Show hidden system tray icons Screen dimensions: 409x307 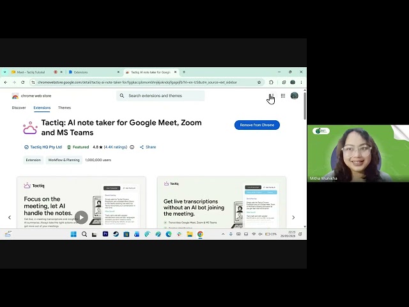tap(223, 234)
